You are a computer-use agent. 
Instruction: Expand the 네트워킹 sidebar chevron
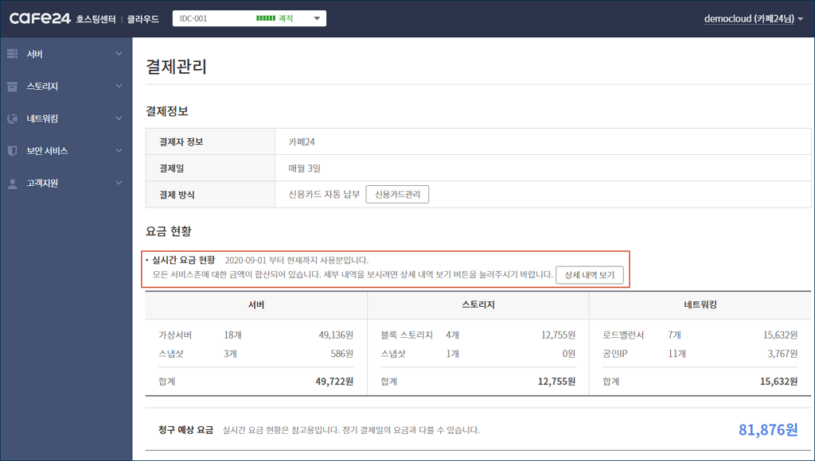119,118
